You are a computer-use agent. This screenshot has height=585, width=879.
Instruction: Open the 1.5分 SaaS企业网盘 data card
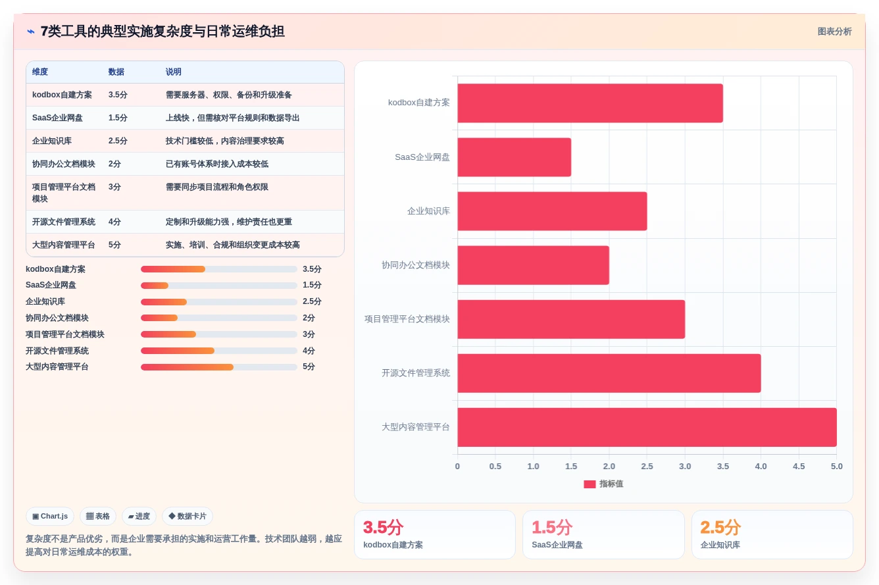click(x=603, y=535)
